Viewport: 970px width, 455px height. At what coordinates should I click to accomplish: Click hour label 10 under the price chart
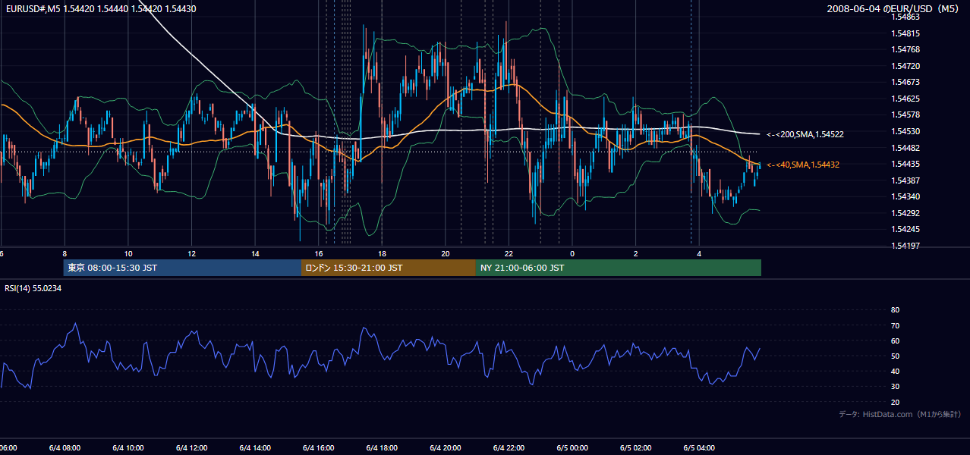(128, 253)
